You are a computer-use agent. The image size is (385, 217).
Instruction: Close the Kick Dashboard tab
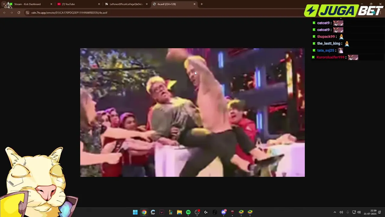pyautogui.click(x=51, y=4)
